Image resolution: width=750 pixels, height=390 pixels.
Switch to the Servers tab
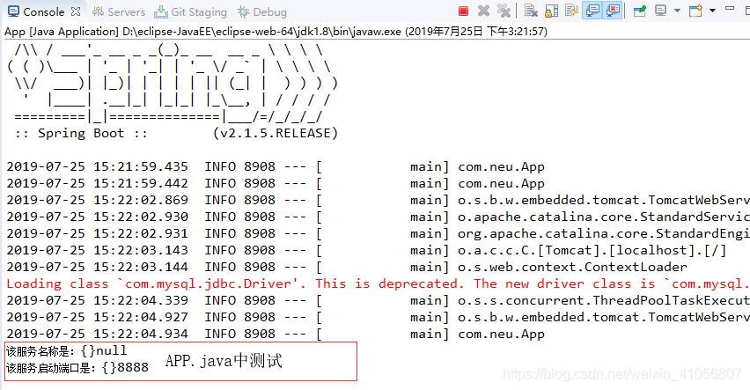click(x=119, y=12)
